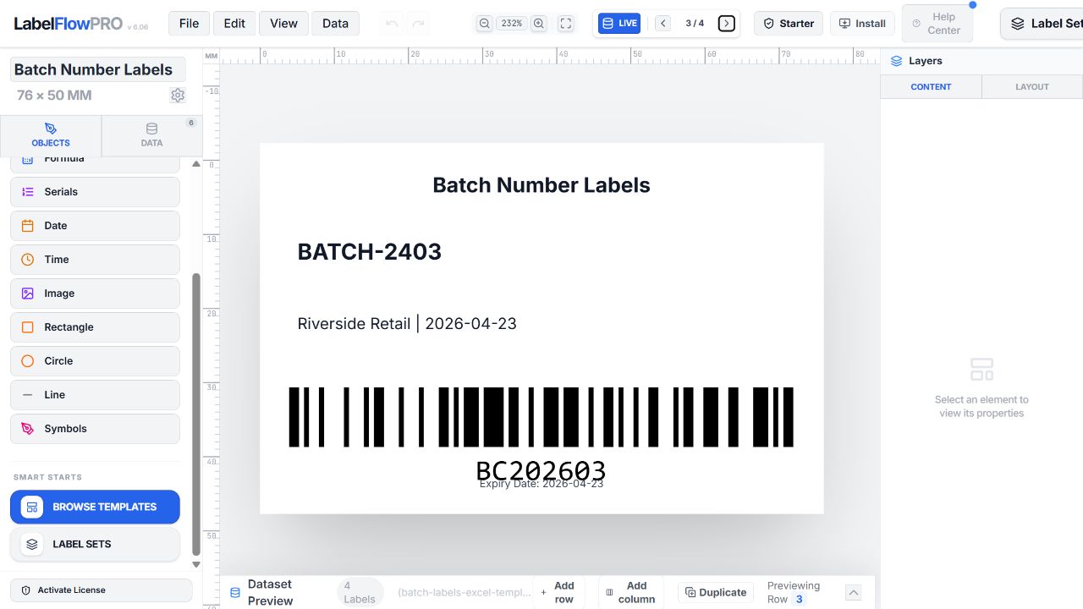Toggle the LIVE data mode button

(619, 24)
